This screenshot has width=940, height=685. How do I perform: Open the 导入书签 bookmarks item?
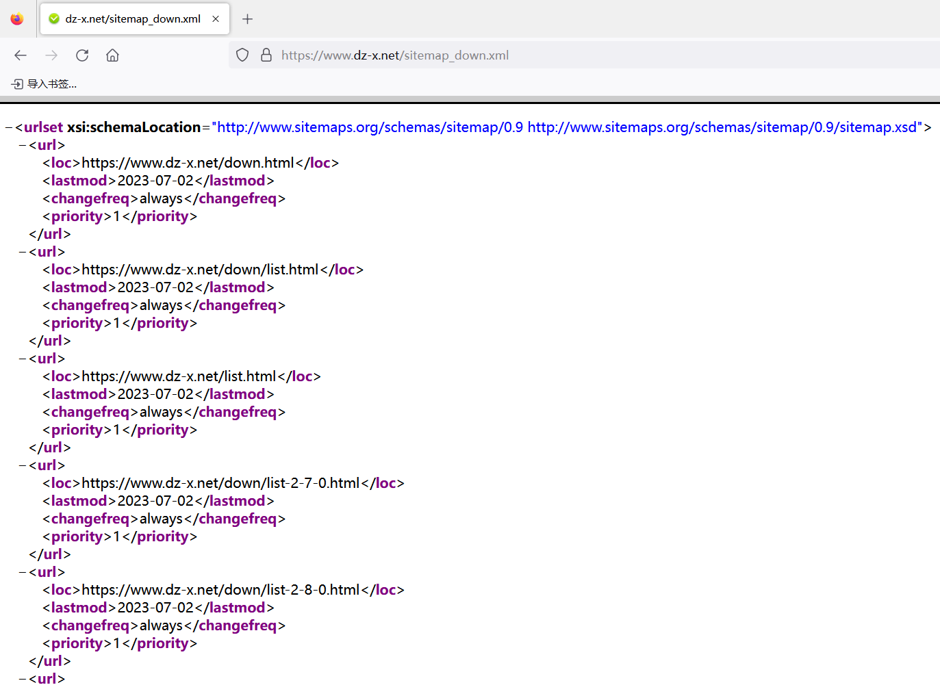(45, 84)
